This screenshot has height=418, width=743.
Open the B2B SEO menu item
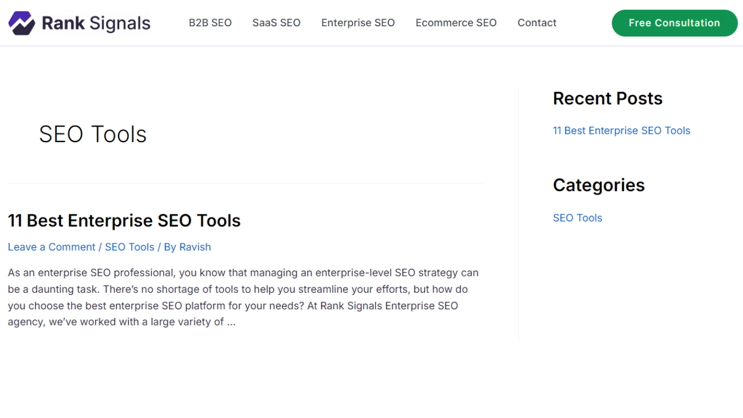coord(210,23)
